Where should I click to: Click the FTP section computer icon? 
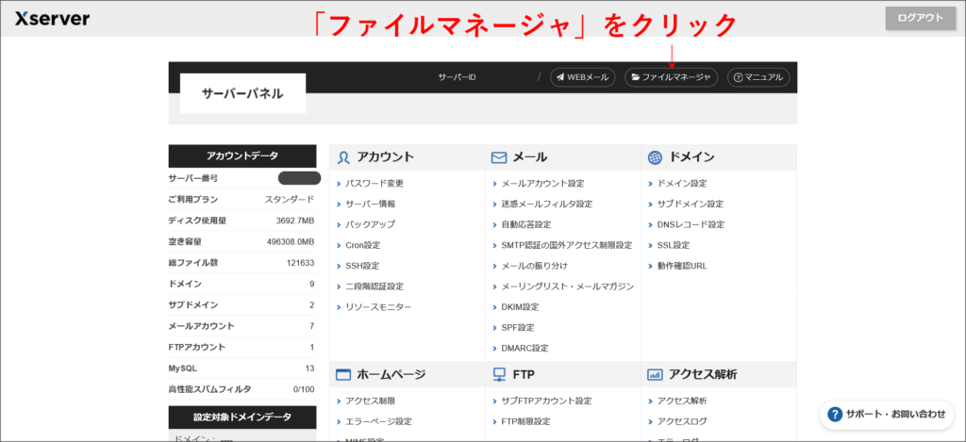pos(500,375)
